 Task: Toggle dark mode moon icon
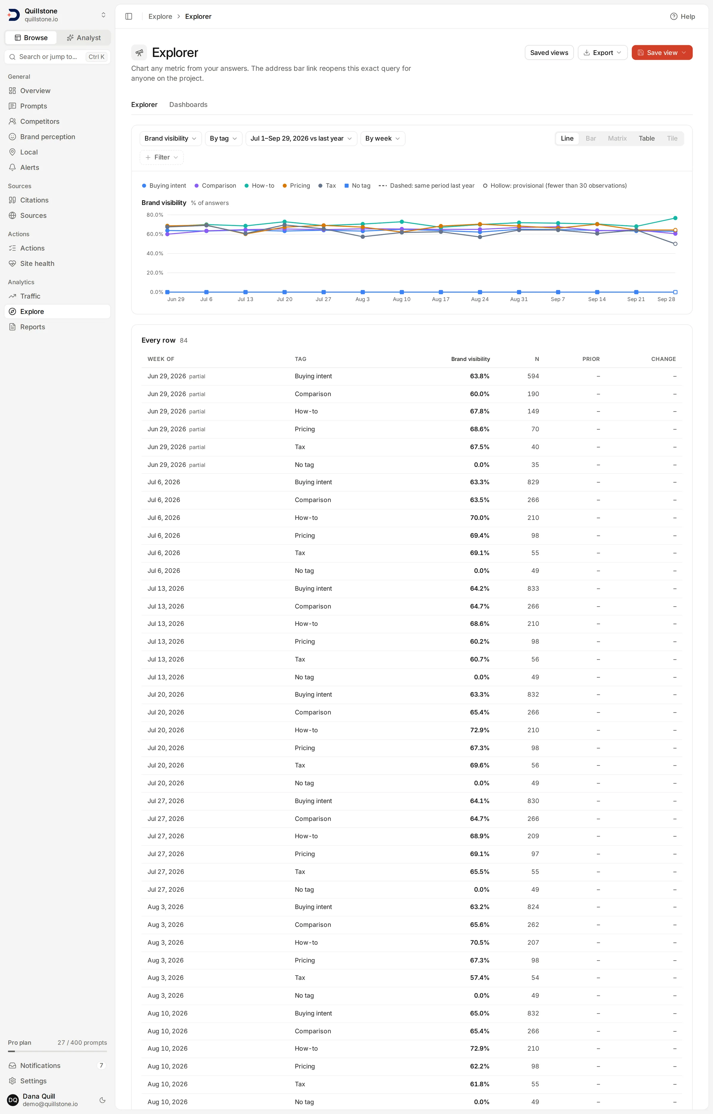coord(102,1100)
